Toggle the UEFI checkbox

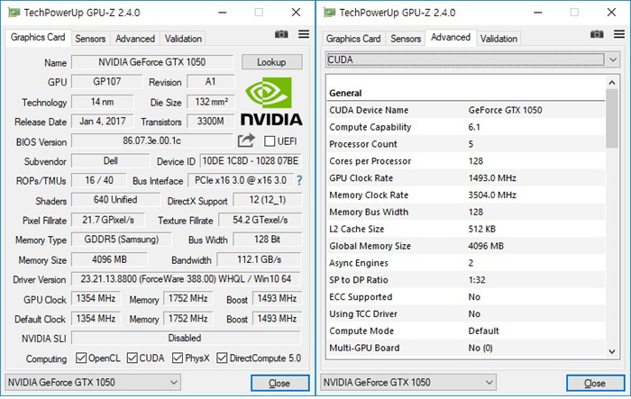pyautogui.click(x=270, y=141)
